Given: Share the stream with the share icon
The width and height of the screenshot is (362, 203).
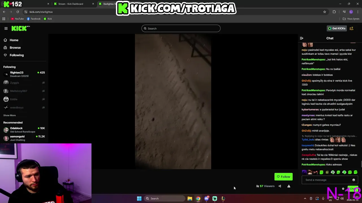Looking at the screenshot, I should (x=280, y=186).
